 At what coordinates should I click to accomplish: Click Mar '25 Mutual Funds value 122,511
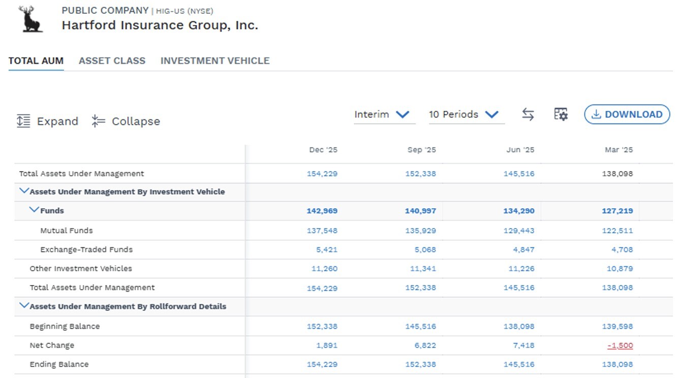(x=618, y=231)
